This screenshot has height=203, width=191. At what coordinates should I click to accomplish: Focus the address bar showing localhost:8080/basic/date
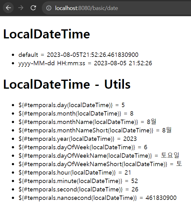[x=116, y=8]
